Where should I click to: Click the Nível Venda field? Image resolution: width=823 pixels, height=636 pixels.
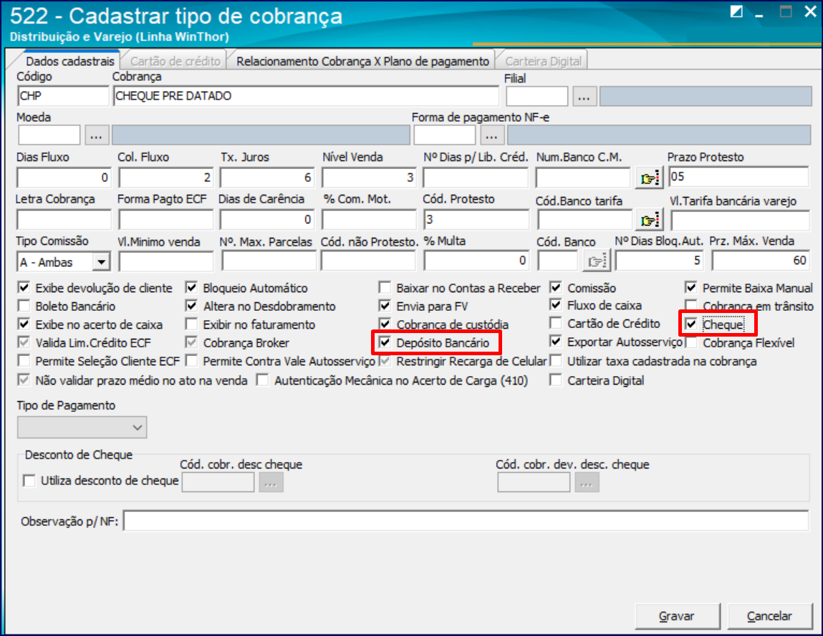[368, 178]
